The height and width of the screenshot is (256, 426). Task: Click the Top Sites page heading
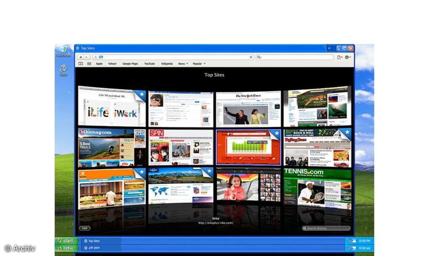click(214, 75)
